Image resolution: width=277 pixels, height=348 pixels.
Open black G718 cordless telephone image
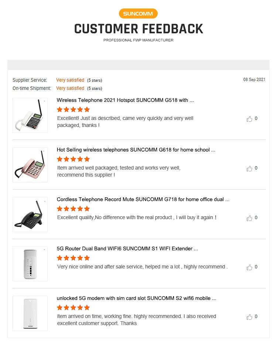pos(30,214)
